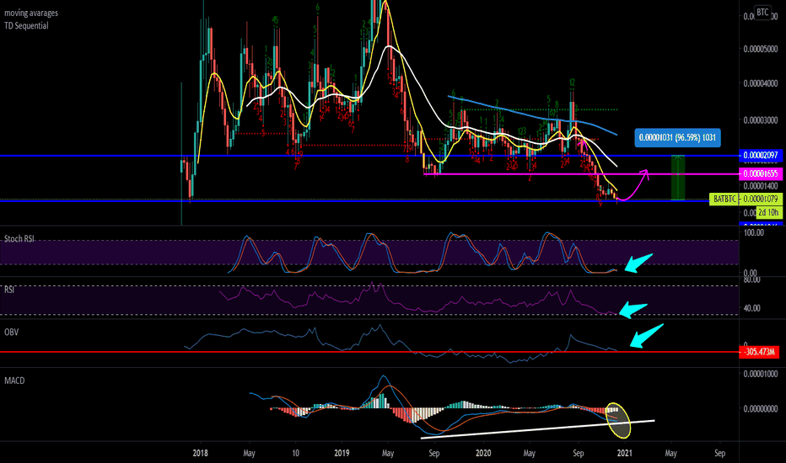Open the Stoch RSI pane label
The image size is (786, 463).
[x=19, y=239]
